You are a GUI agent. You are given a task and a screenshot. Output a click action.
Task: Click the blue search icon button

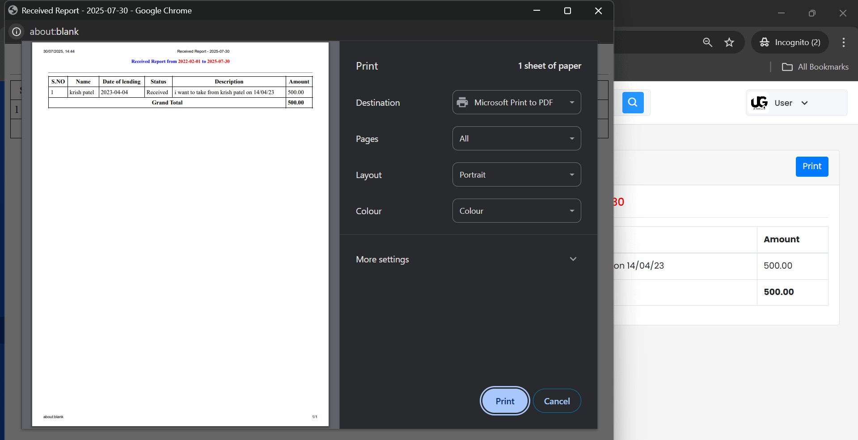[x=633, y=103]
